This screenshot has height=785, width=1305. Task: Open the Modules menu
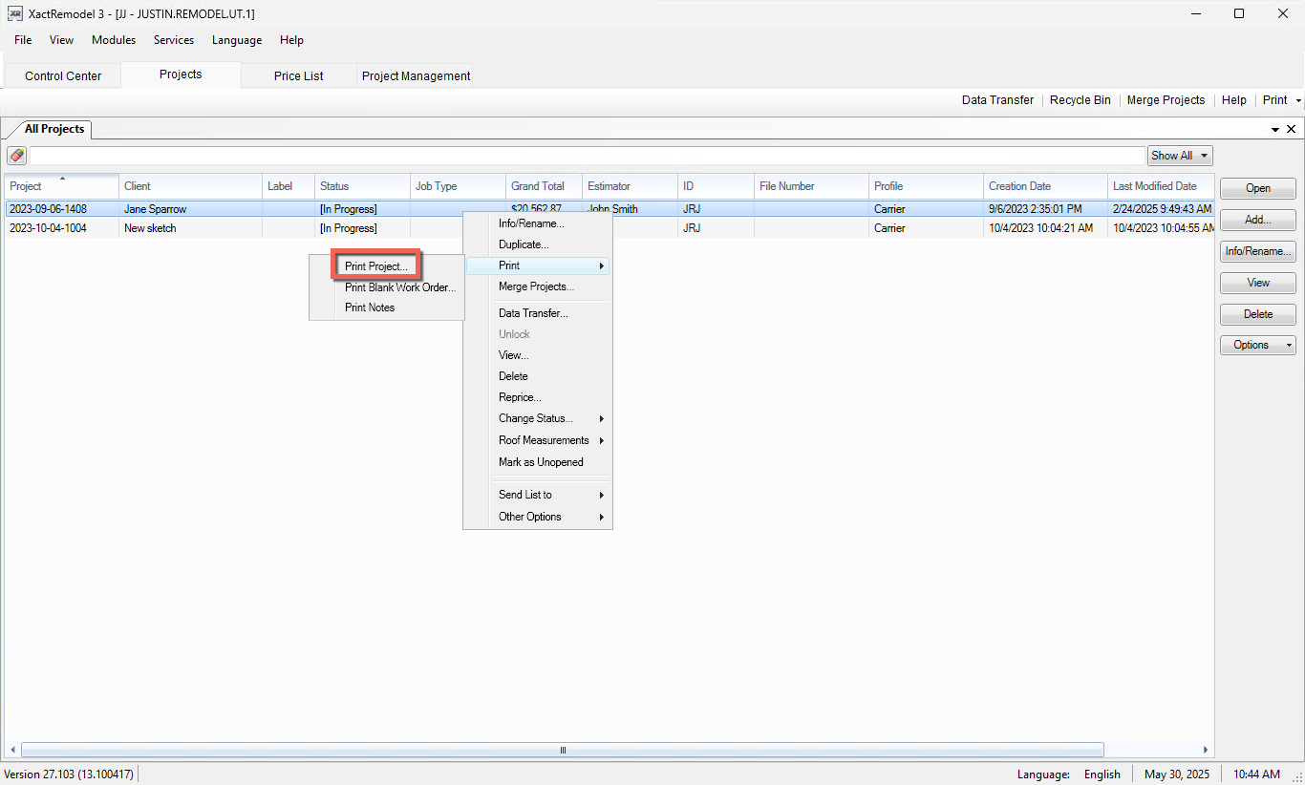point(114,40)
